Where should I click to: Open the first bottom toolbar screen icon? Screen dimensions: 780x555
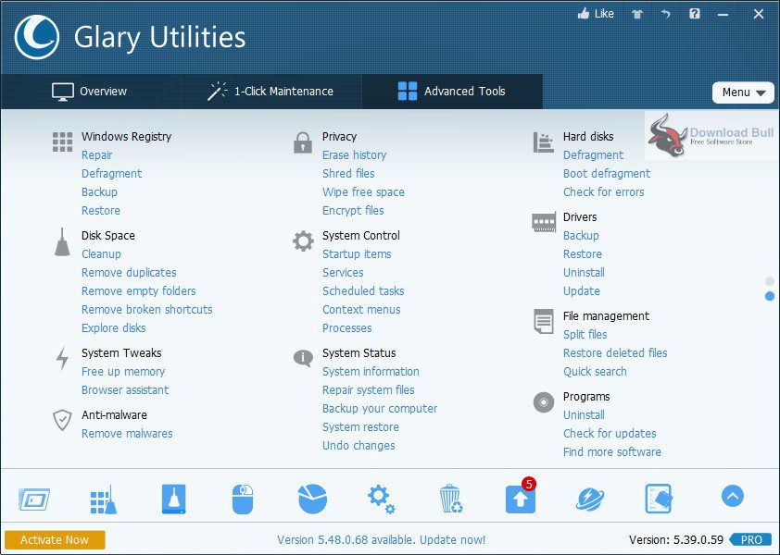click(34, 499)
